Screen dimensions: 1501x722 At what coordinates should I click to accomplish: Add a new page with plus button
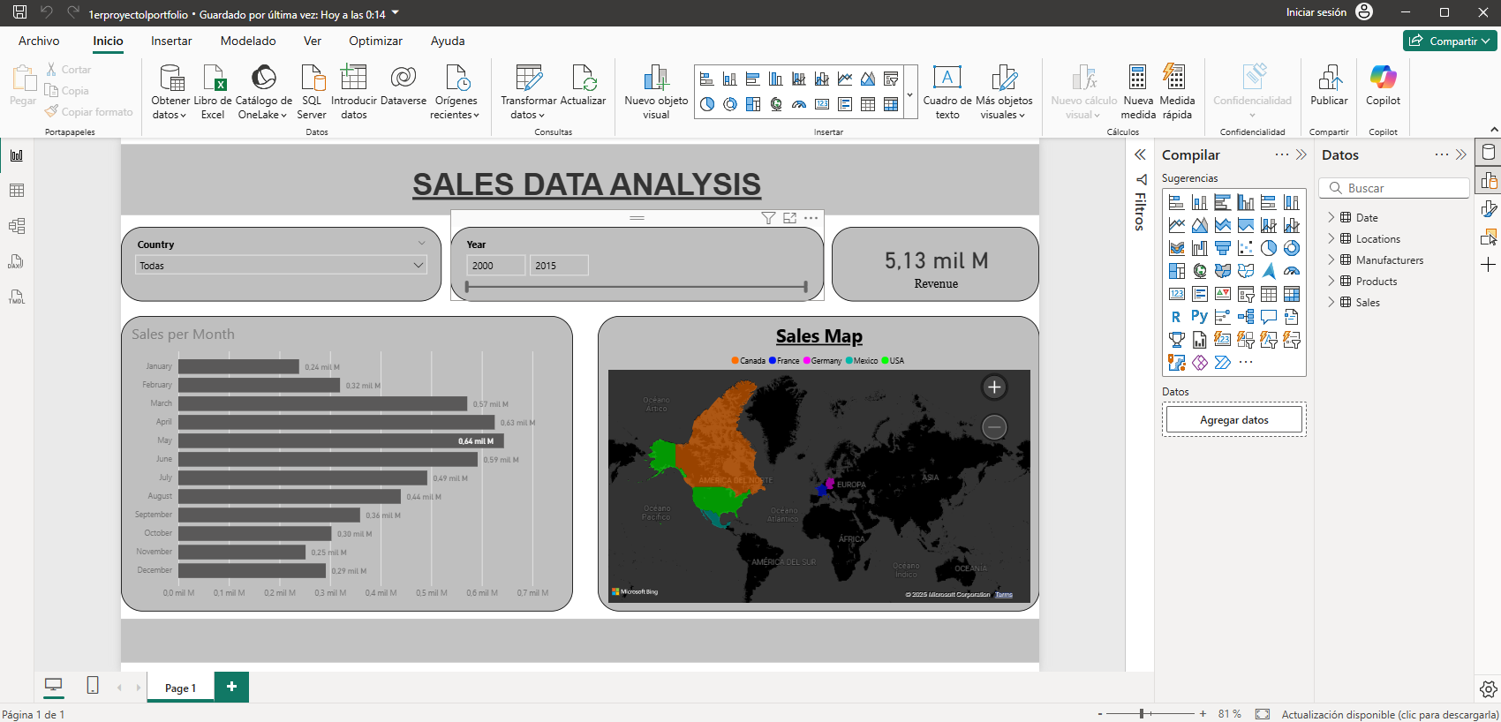pyautogui.click(x=231, y=687)
